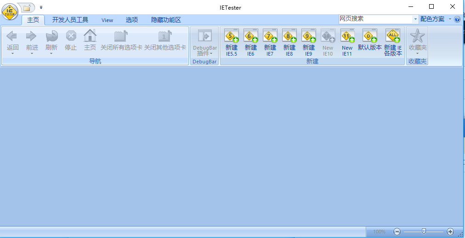465x238 pixels.
Task: Click the New IE10 icon
Action: [x=328, y=36]
